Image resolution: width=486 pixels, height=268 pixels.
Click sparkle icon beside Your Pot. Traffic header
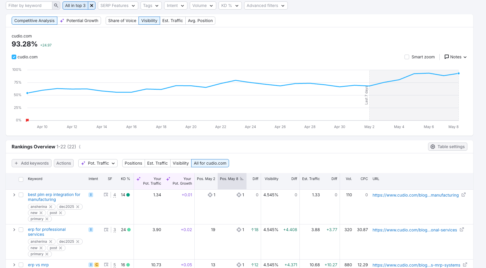point(139,179)
